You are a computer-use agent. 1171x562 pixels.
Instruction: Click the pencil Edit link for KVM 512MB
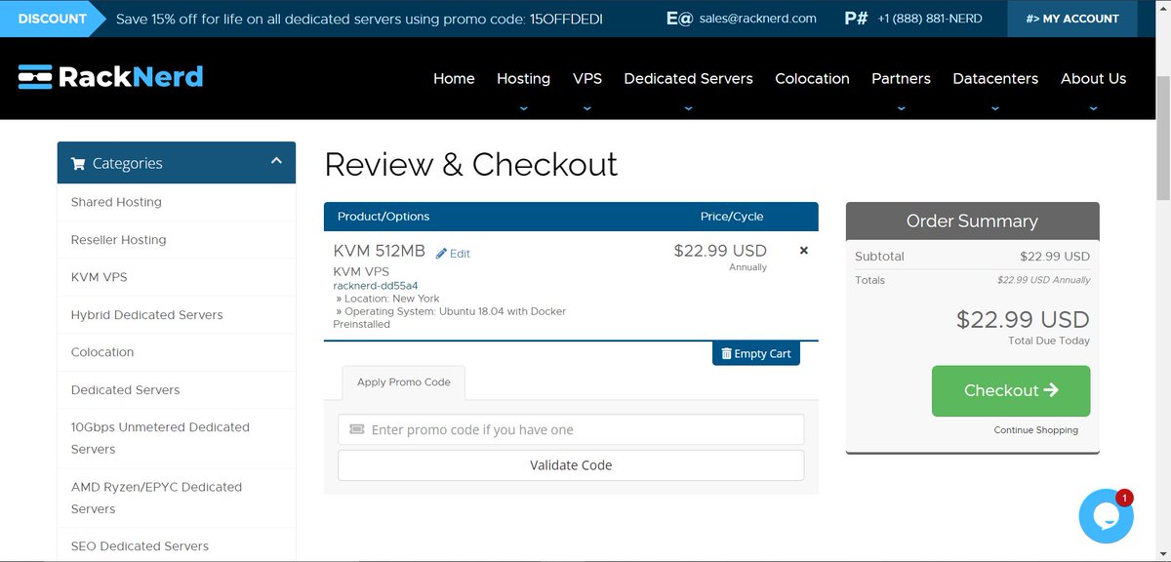coord(453,254)
